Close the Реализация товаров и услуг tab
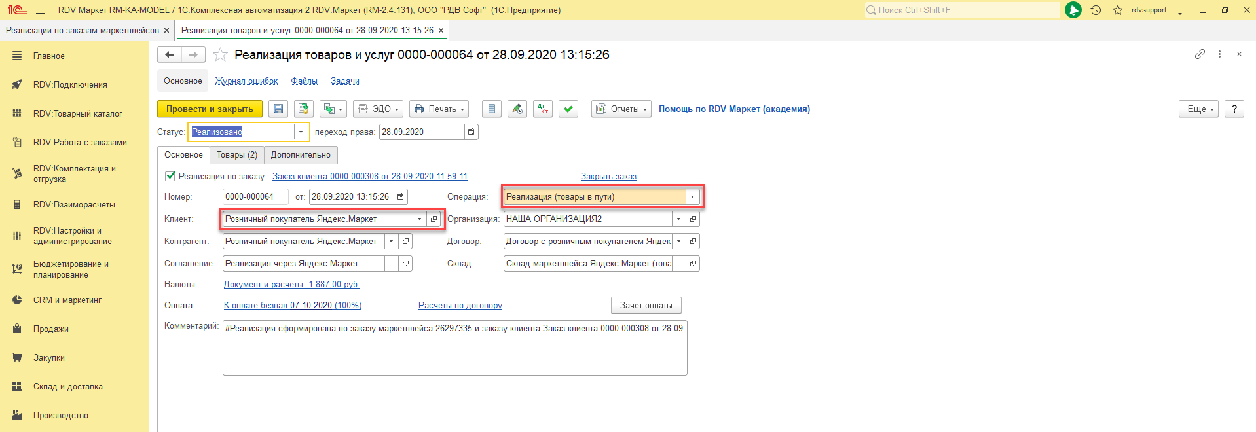The image size is (1256, 432). click(x=441, y=31)
